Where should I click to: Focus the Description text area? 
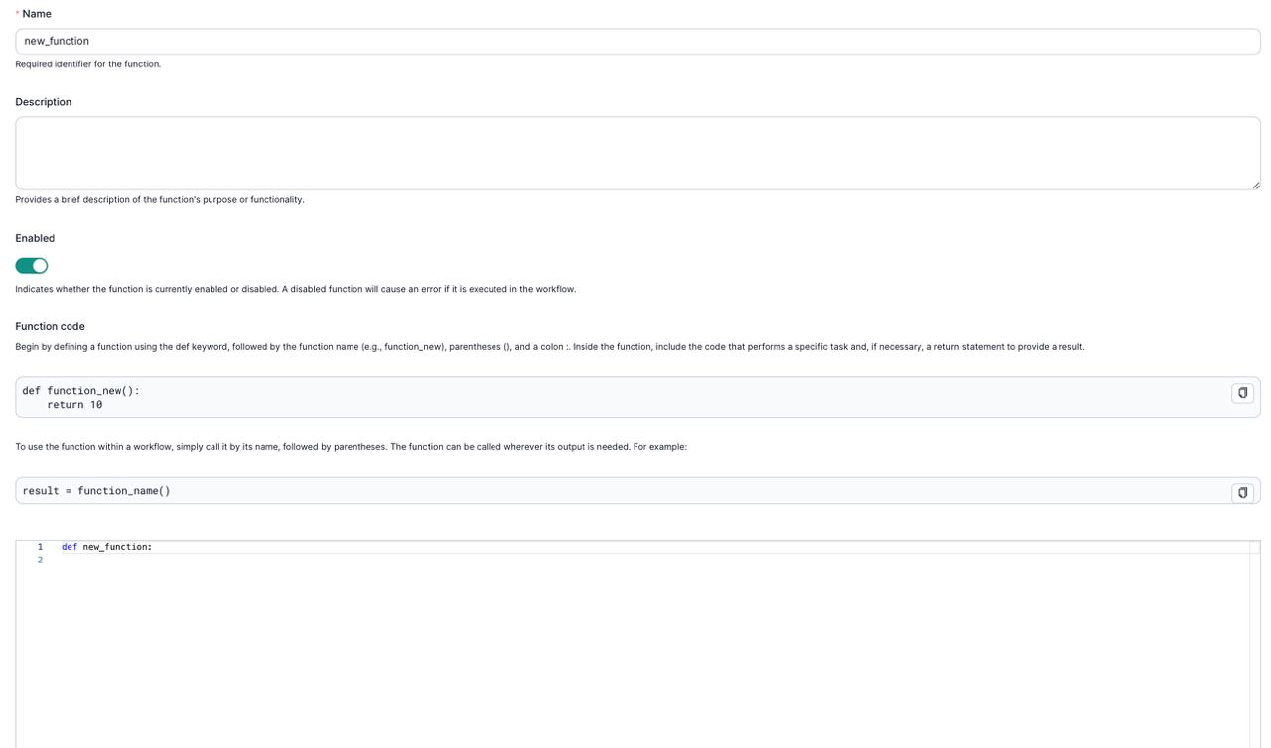pos(635,153)
